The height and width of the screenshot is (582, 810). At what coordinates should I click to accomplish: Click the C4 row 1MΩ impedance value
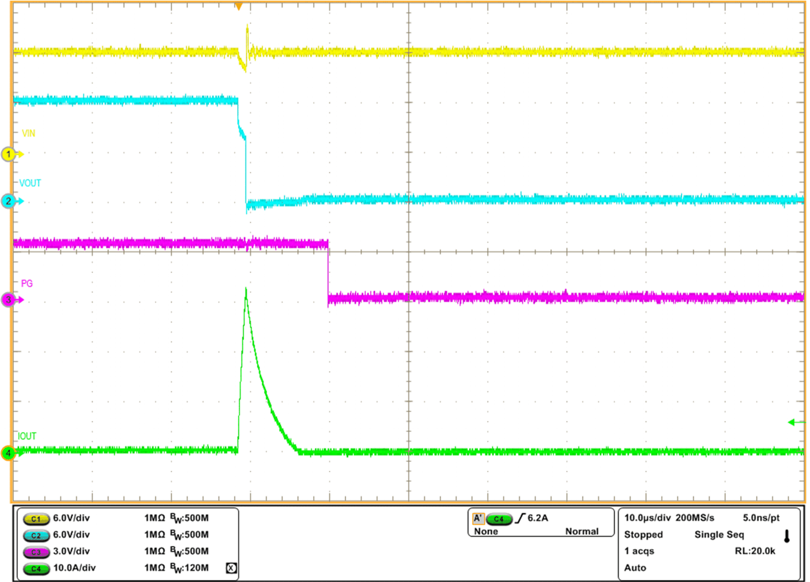pos(155,568)
